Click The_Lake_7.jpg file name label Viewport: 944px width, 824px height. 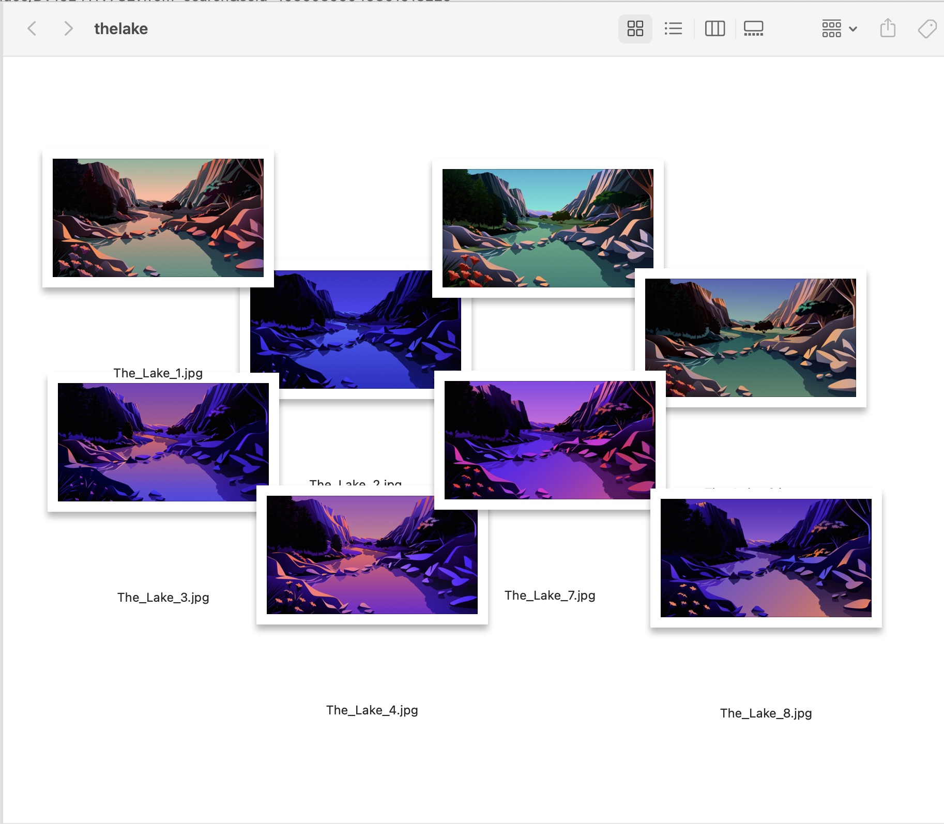[x=550, y=596]
